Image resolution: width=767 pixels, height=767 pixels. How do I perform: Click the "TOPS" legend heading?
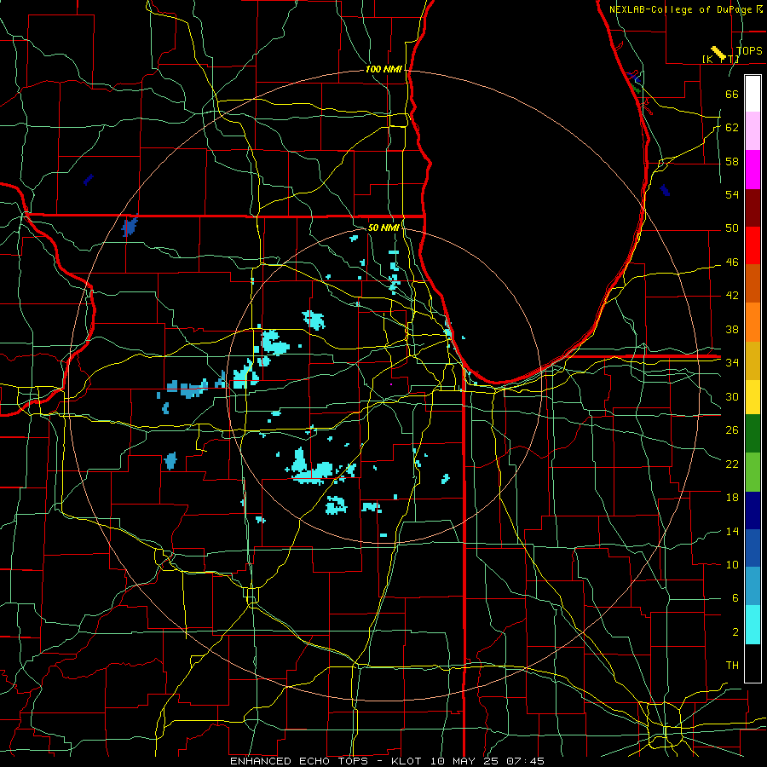[749, 50]
